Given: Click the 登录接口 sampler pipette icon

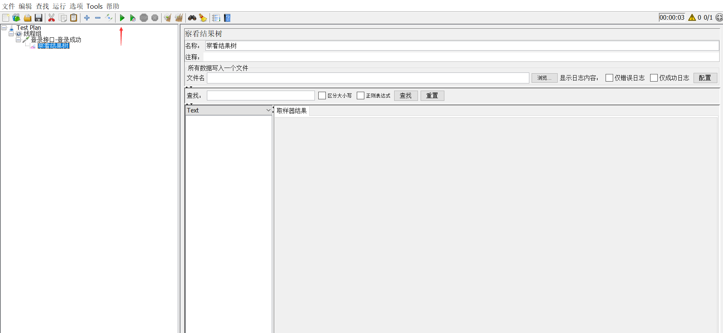Looking at the screenshot, I should tap(26, 40).
